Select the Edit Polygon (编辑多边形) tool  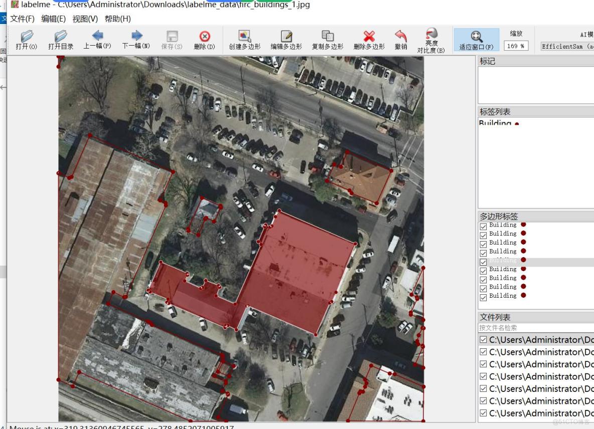286,36
